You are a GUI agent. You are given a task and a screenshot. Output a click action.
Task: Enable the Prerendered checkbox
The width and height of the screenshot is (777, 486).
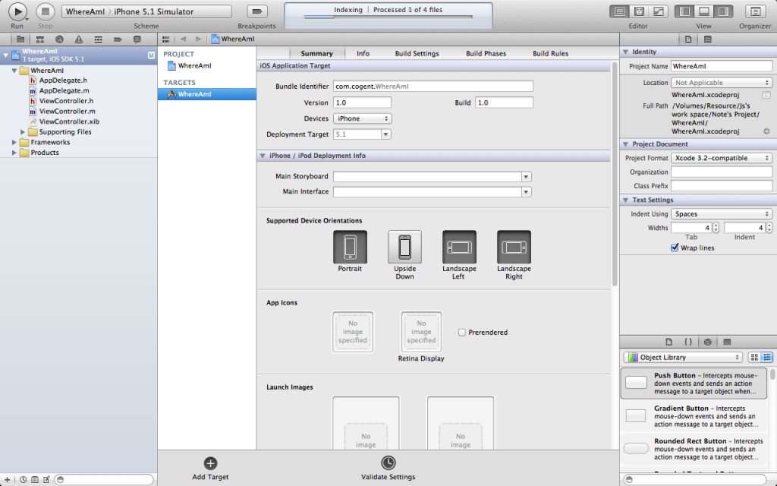click(462, 333)
